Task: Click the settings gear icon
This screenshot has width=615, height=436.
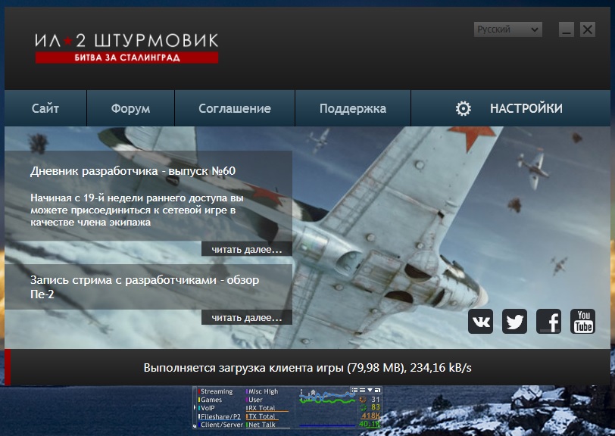Action: pos(464,108)
